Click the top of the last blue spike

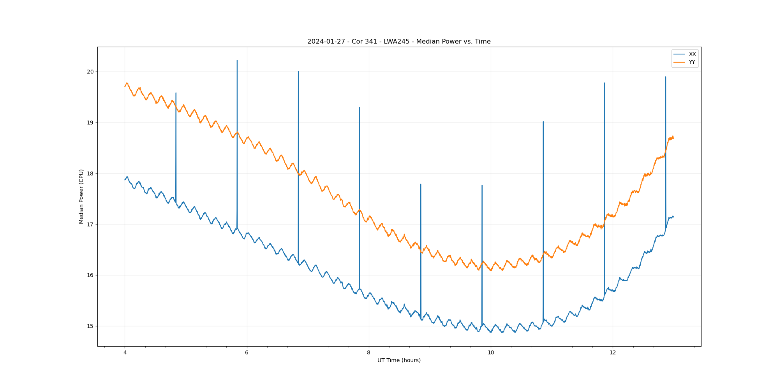click(666, 77)
